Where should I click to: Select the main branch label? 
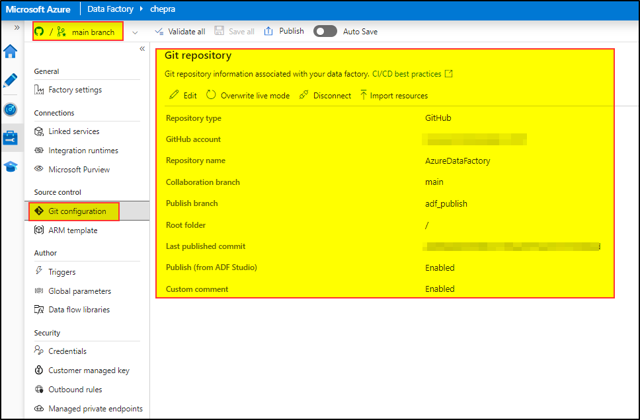coord(93,32)
